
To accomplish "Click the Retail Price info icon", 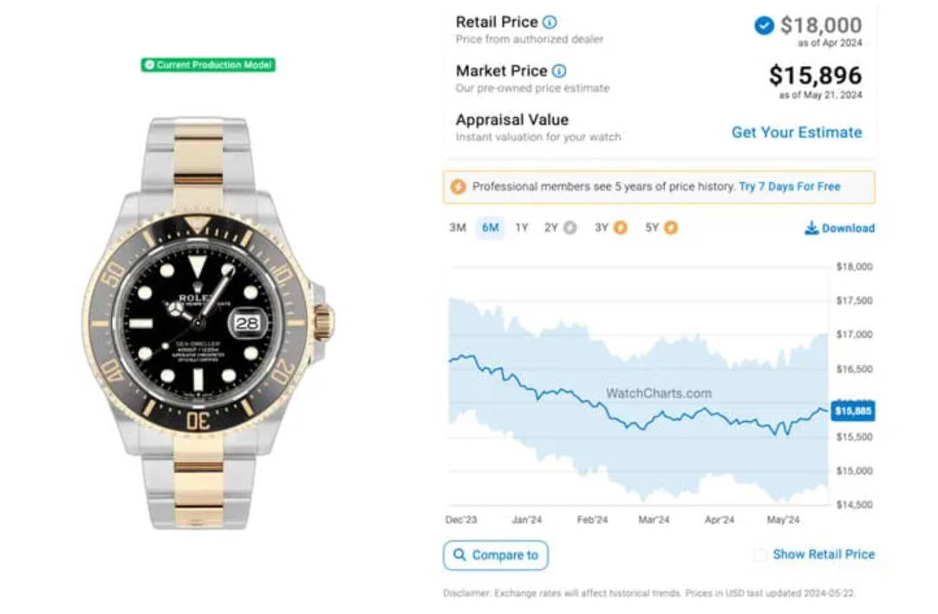I will [x=549, y=23].
